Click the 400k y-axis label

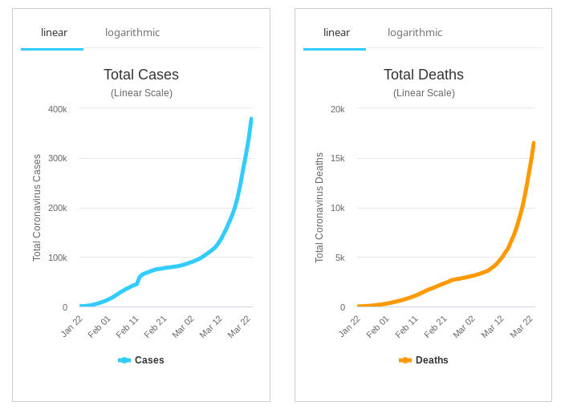coord(58,109)
